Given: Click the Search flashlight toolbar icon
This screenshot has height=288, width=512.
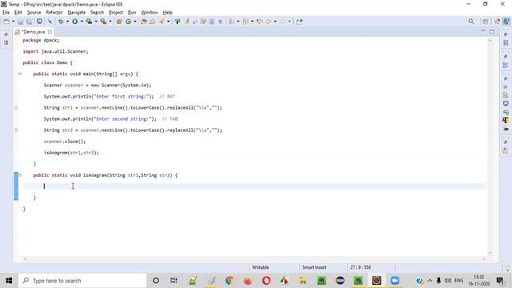Looking at the screenshot, I should coord(162,22).
